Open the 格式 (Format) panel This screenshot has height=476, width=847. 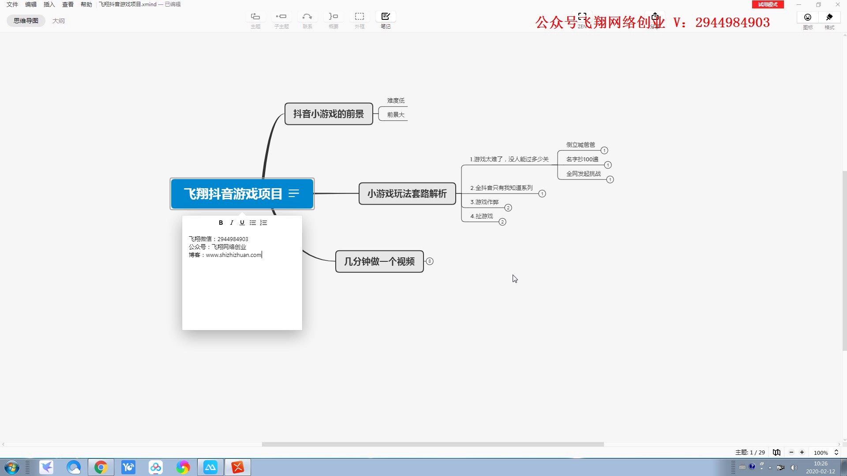(829, 17)
